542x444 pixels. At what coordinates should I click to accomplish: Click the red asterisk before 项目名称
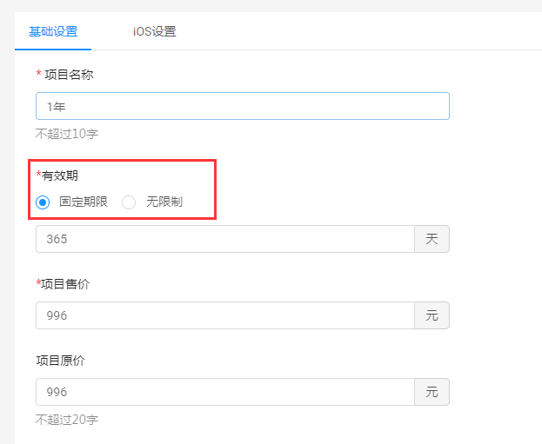[38, 73]
